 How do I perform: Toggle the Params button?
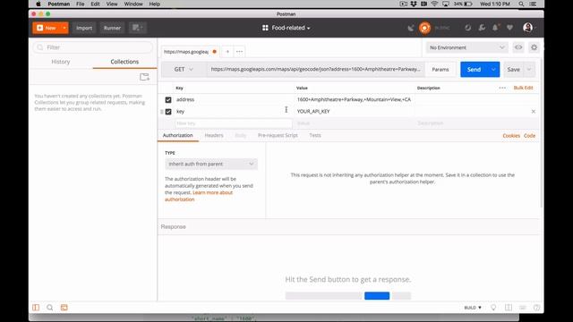click(x=440, y=70)
